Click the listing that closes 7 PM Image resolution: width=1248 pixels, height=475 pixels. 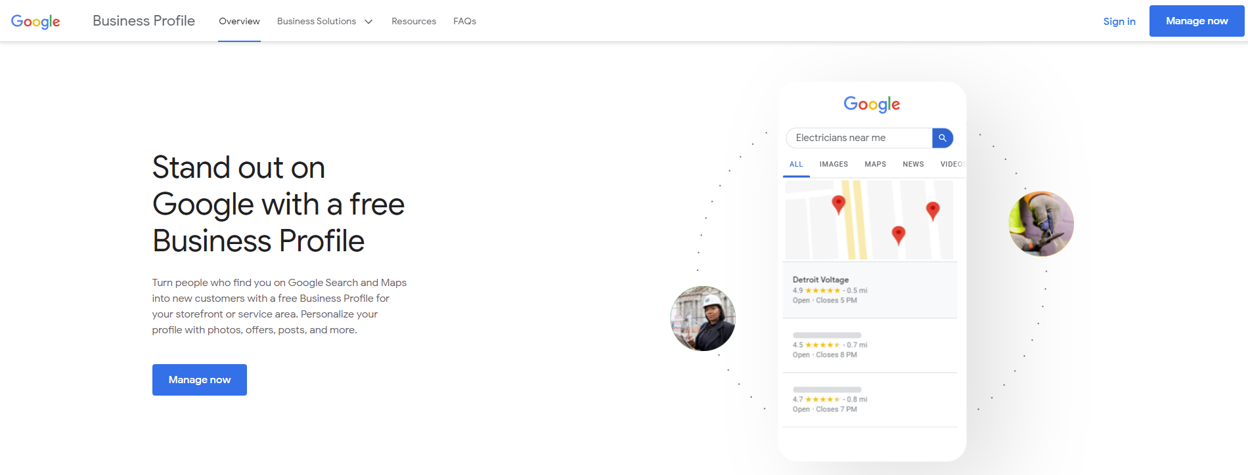coord(870,400)
